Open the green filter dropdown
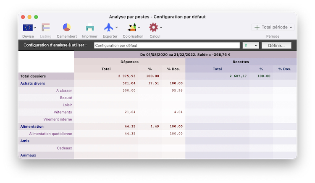The height and width of the screenshot is (183, 315). (x=251, y=46)
